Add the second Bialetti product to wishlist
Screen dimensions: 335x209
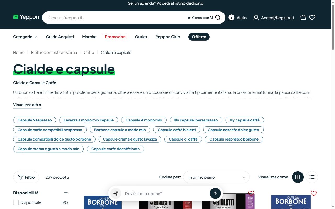[x=251, y=193]
